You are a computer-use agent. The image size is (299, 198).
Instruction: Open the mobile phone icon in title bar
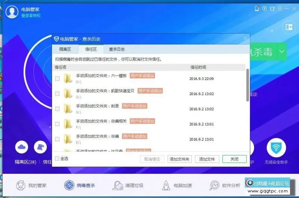[257, 8]
